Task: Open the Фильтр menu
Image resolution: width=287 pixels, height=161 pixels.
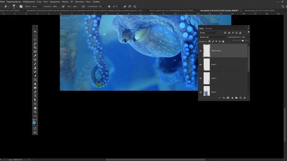Action: coord(65,2)
